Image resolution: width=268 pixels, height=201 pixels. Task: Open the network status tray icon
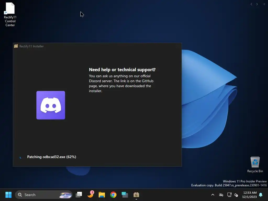point(229,195)
